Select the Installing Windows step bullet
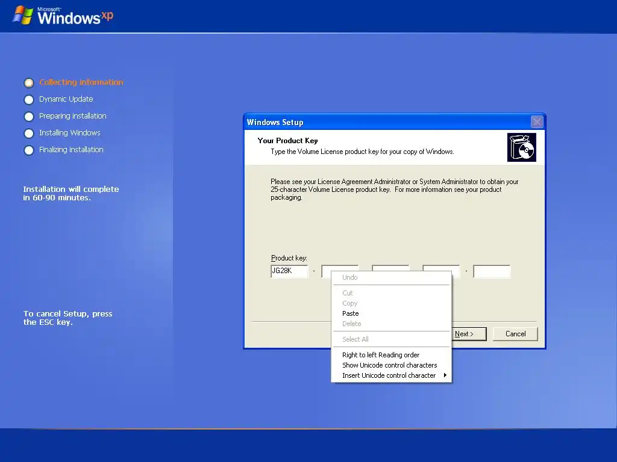The width and height of the screenshot is (617, 462). click(x=29, y=134)
